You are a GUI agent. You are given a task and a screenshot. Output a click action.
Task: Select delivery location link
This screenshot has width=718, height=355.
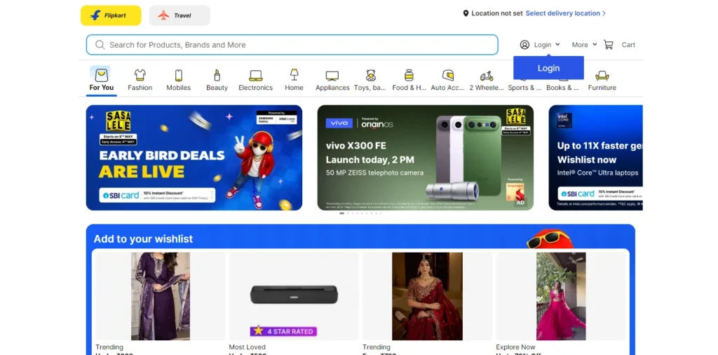[x=566, y=13]
